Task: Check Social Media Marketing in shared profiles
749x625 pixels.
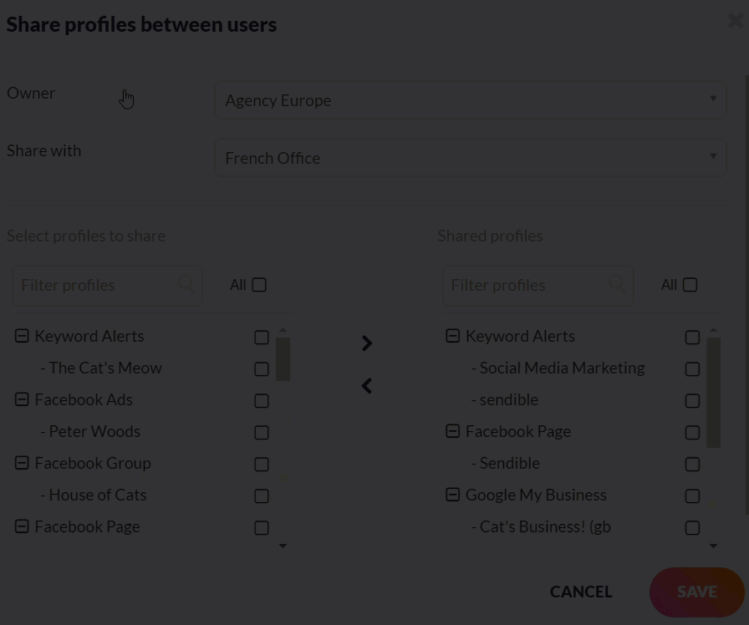Action: pos(692,368)
